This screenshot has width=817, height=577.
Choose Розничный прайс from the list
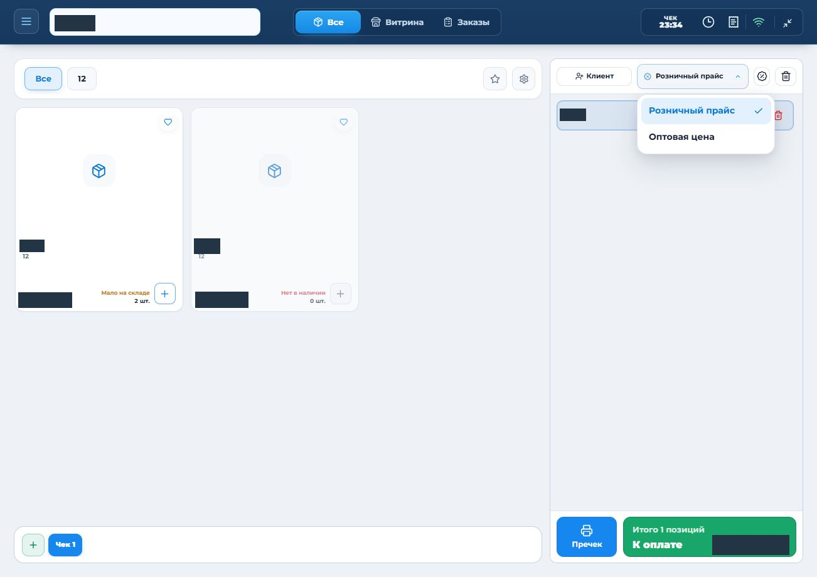706,111
